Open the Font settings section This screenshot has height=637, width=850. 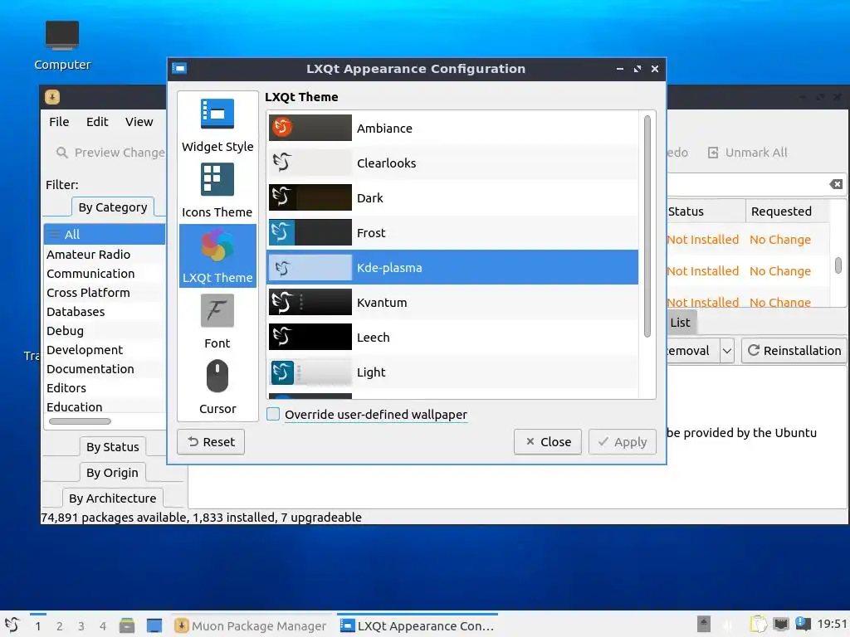[x=217, y=322]
